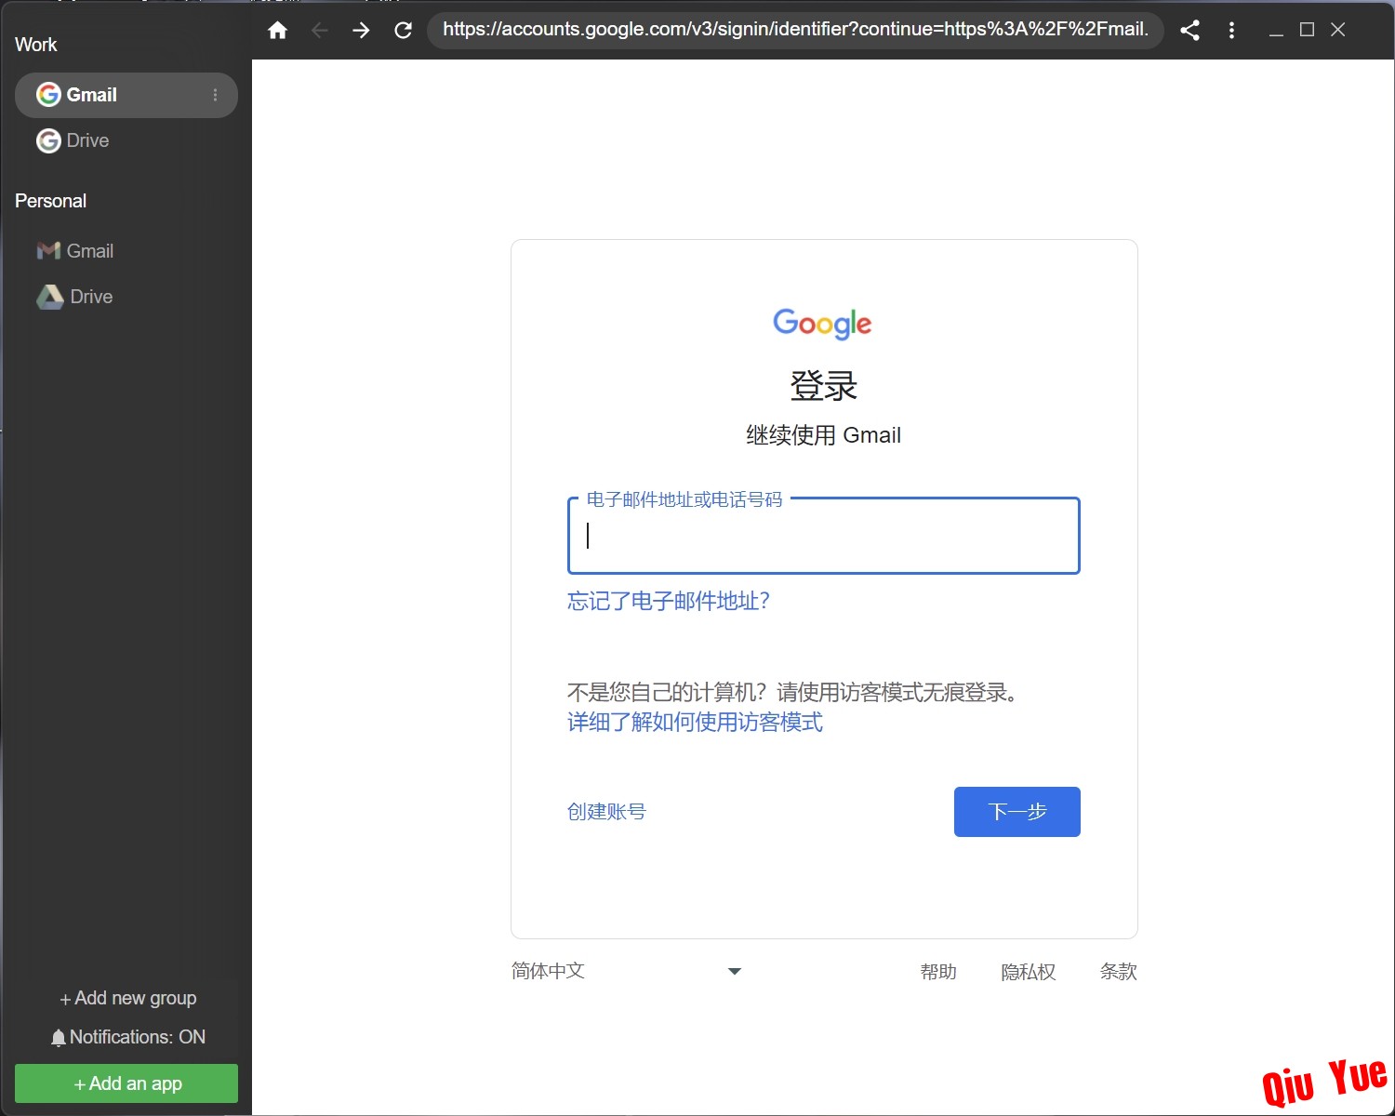The height and width of the screenshot is (1116, 1395).
Task: Select the Personal group header
Action: 50,201
